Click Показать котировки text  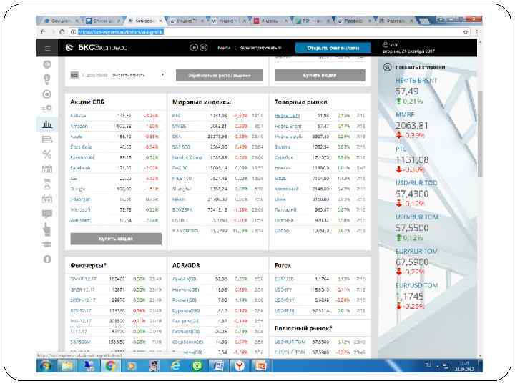pyautogui.click(x=420, y=67)
